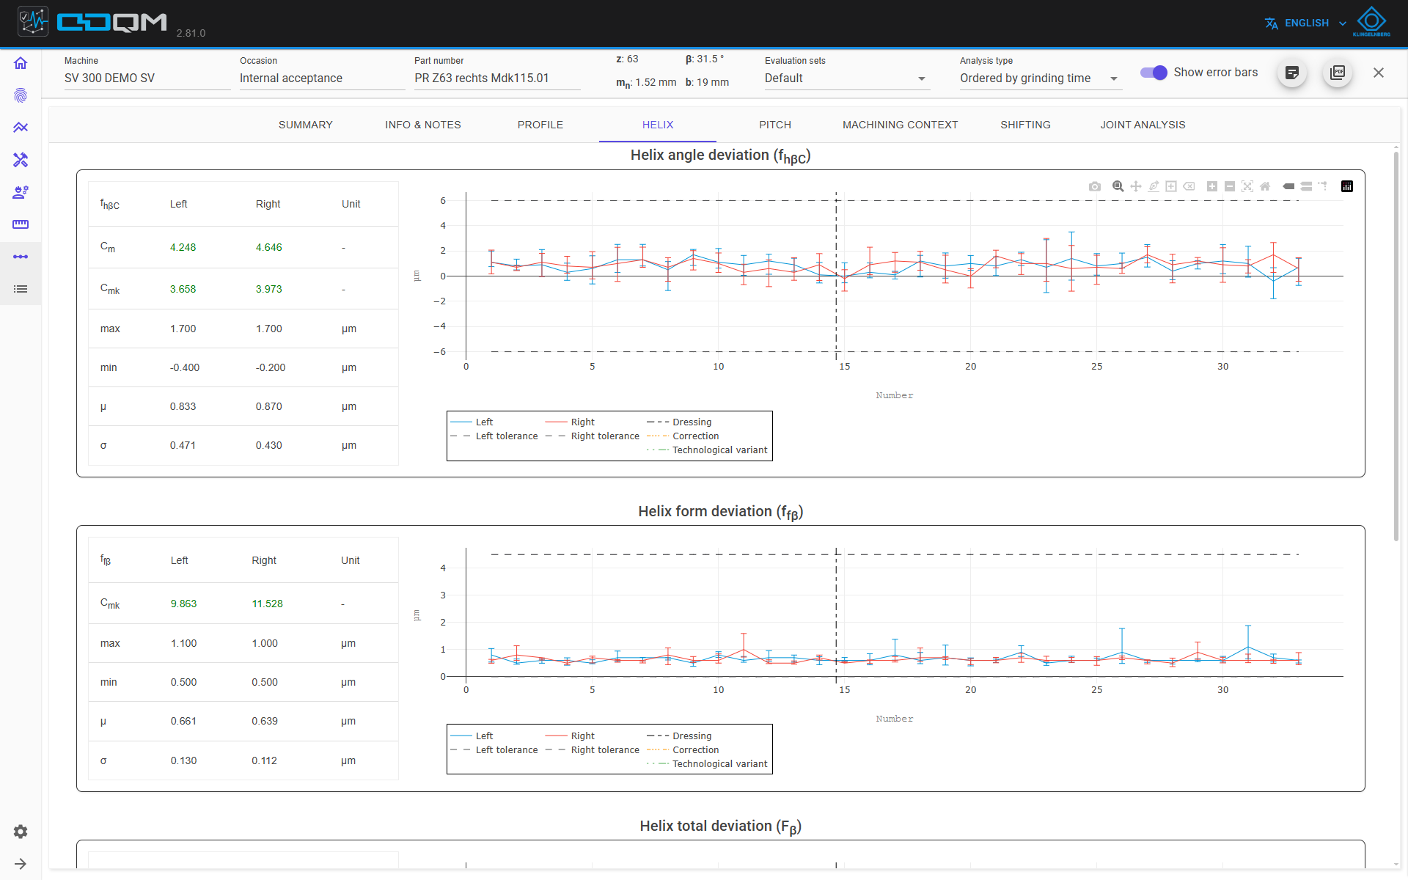Open the notes comment icon button

(1292, 73)
